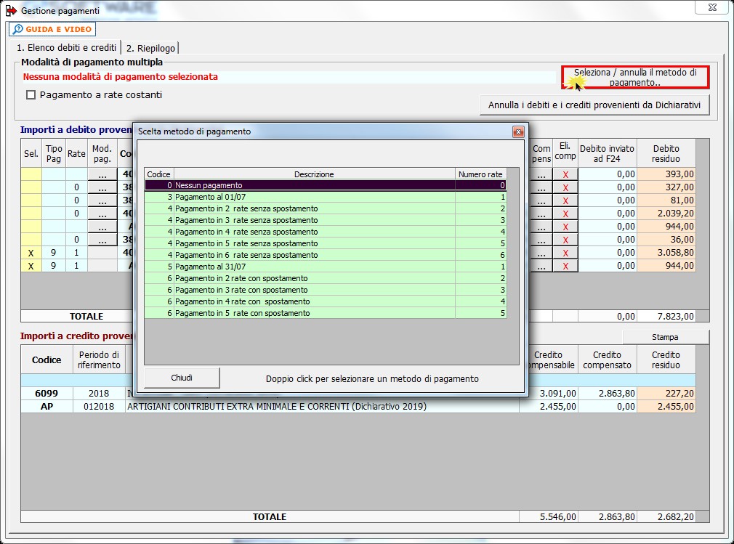734x544 pixels.
Task: Toggle Sel. mark in the 3.058,80 row
Action: point(31,253)
